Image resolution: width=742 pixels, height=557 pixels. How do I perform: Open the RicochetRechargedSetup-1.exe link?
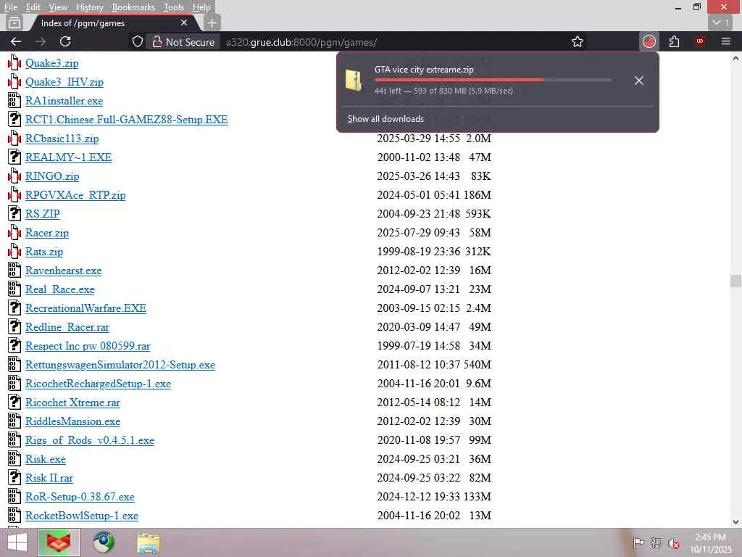[x=98, y=384]
